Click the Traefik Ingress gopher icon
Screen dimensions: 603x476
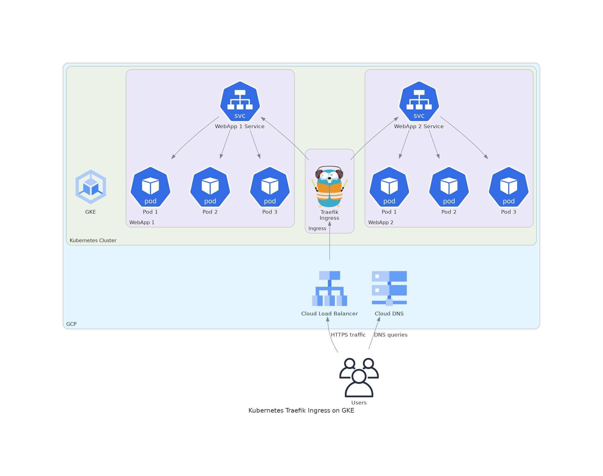(x=329, y=187)
